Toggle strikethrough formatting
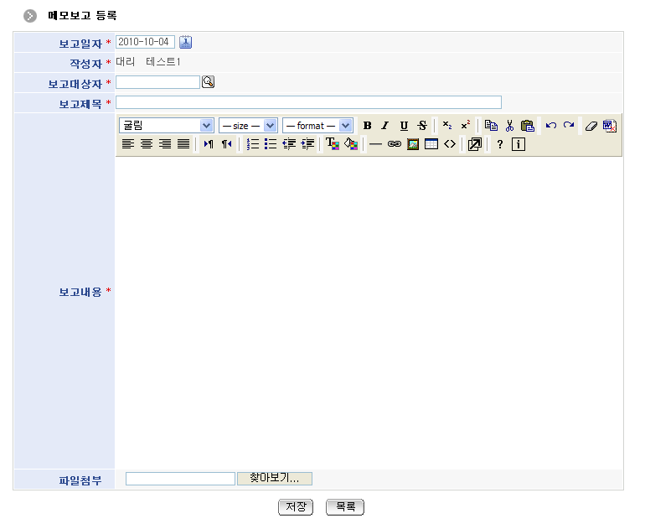645x524 pixels. (422, 126)
